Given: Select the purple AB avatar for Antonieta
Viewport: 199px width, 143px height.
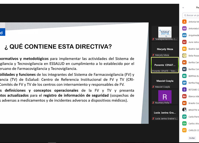Looking at the screenshot, I should pyautogui.click(x=185, y=28).
